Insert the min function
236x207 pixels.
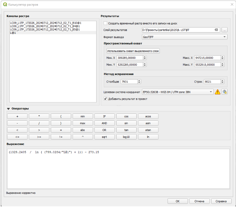[x=83, y=116]
